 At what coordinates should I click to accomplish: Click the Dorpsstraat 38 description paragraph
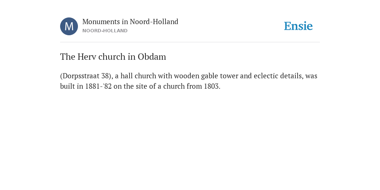click(189, 81)
